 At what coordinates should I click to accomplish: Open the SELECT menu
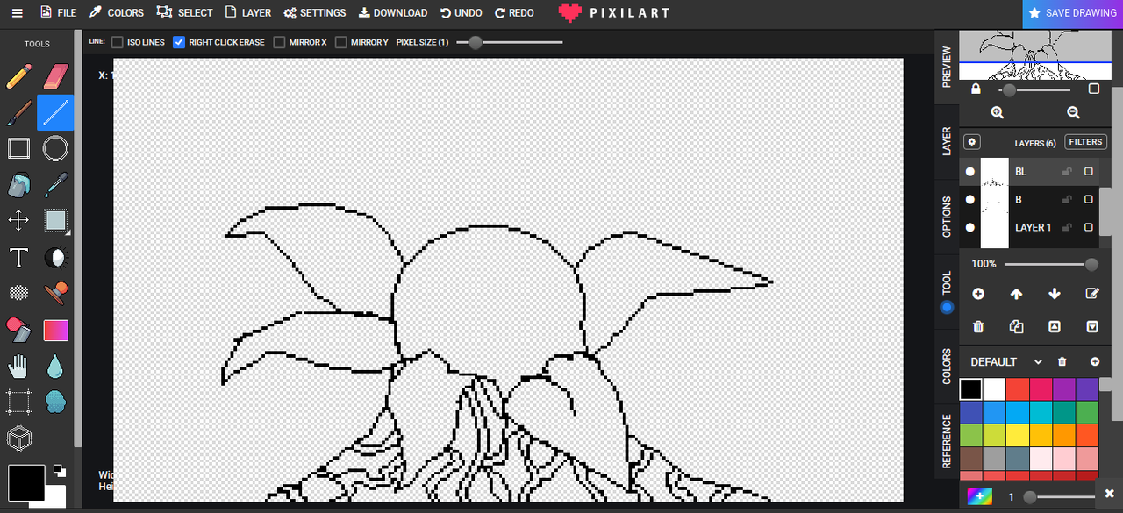[185, 13]
